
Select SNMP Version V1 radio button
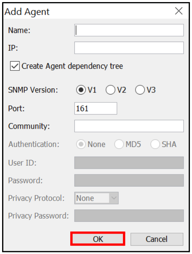[x=81, y=90]
